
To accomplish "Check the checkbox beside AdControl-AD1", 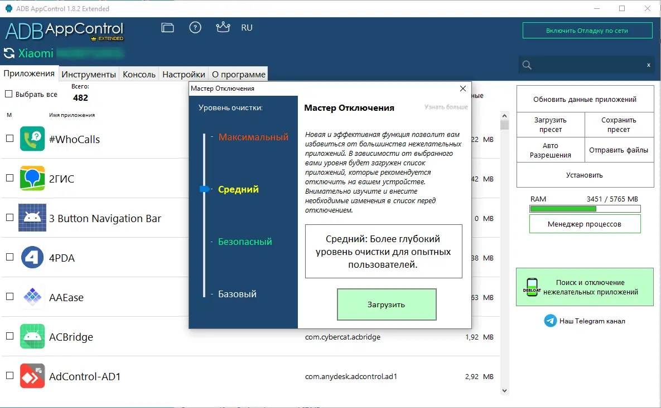I will point(9,376).
